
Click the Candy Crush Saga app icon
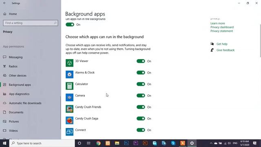[69, 120]
